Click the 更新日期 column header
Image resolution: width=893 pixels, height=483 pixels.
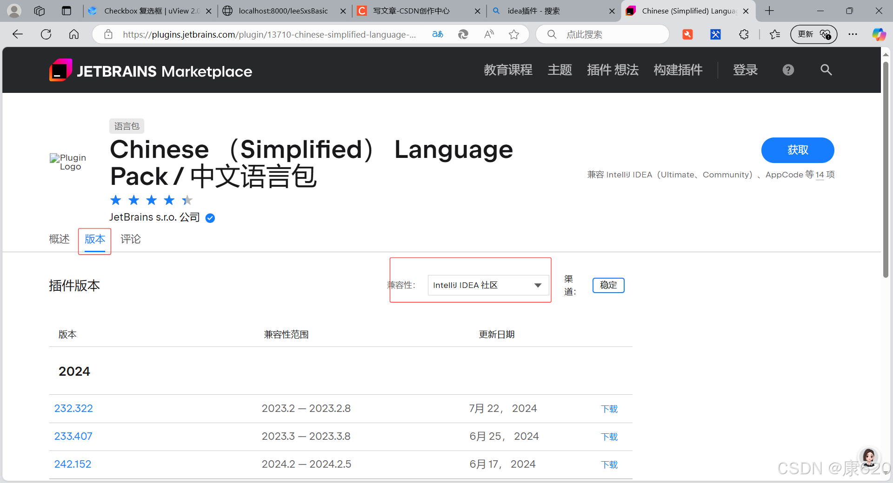[x=497, y=334]
